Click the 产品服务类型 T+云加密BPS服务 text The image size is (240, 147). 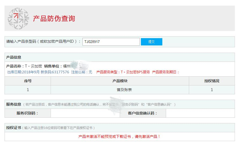(x=123, y=72)
